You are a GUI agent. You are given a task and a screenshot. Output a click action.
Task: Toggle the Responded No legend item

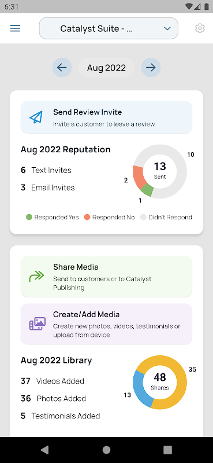tap(109, 218)
